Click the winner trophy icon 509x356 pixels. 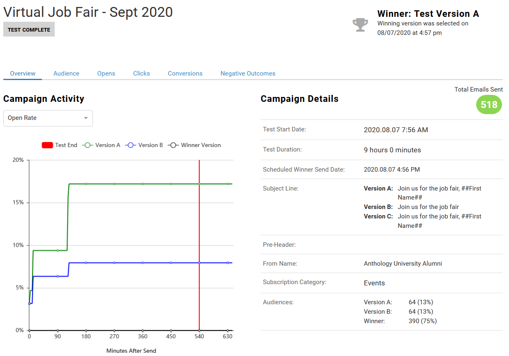[361, 24]
